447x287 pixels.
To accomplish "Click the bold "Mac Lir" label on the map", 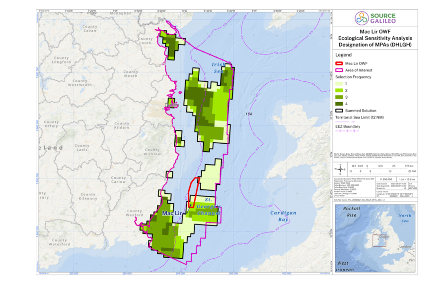I will pyautogui.click(x=172, y=213).
